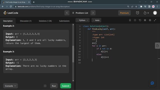Open the browser extensions puzzle icon
160x90 pixels.
tap(141, 6)
